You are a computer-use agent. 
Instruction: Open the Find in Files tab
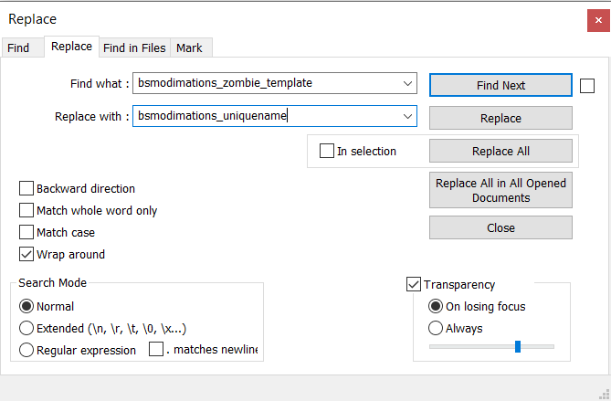(x=133, y=47)
